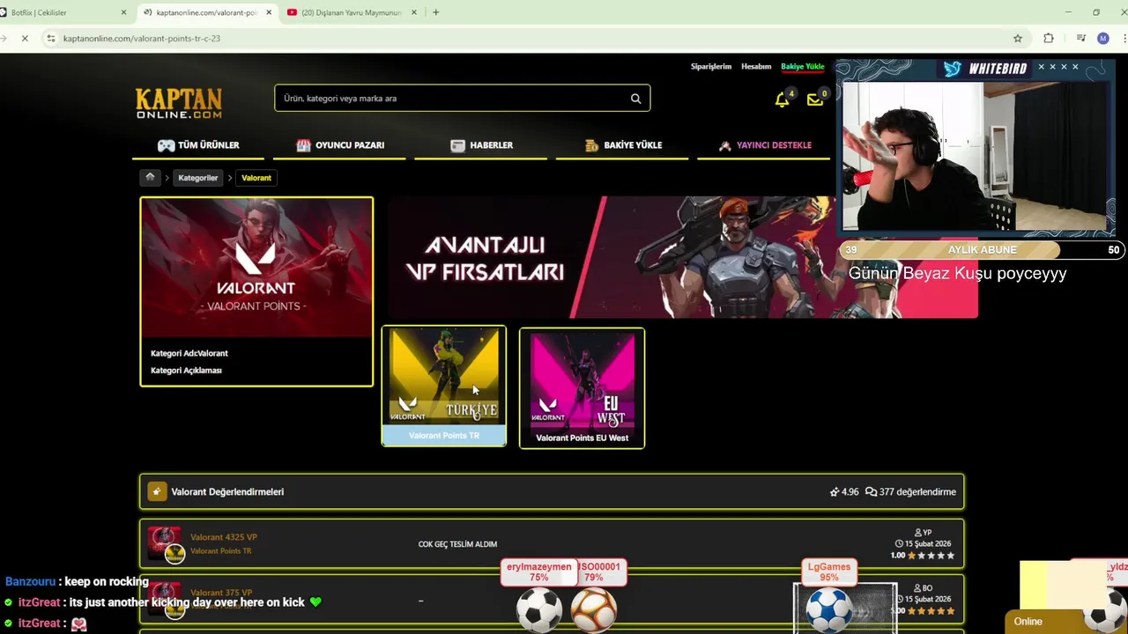Click the 4.96 star rating

tap(843, 492)
